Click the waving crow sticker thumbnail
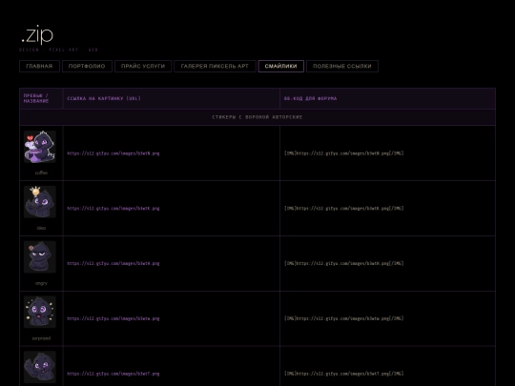The width and height of the screenshot is (515, 386). 40,367
